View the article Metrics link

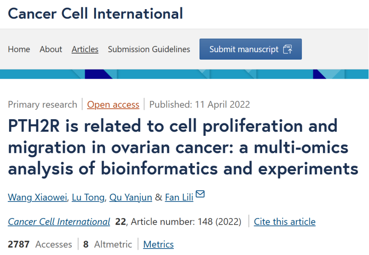click(x=159, y=245)
